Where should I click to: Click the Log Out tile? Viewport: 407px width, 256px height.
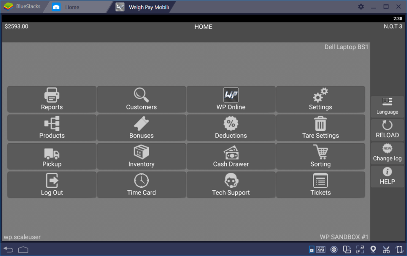[52, 185]
